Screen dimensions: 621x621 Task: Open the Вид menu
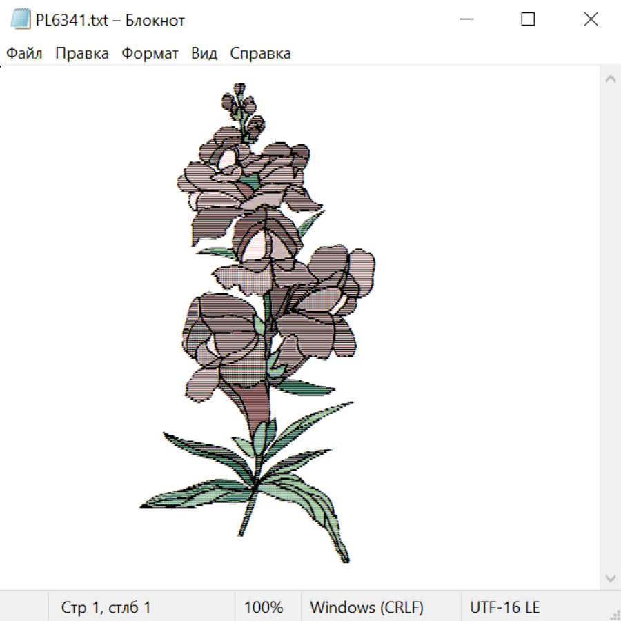pos(204,53)
